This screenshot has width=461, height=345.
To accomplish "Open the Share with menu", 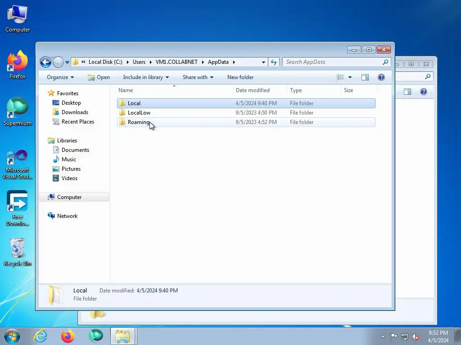I will (x=198, y=77).
